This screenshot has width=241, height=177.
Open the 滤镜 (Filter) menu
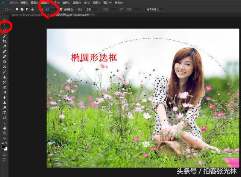click(x=77, y=3)
